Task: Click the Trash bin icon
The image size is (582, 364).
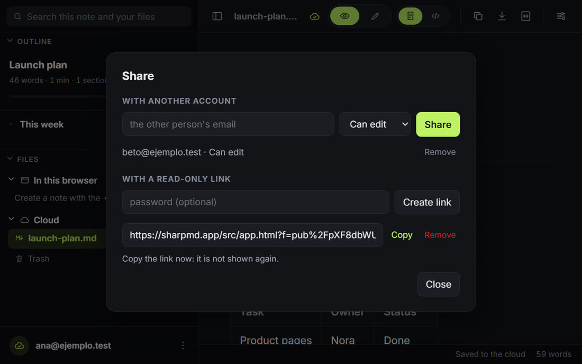Action: point(19,259)
